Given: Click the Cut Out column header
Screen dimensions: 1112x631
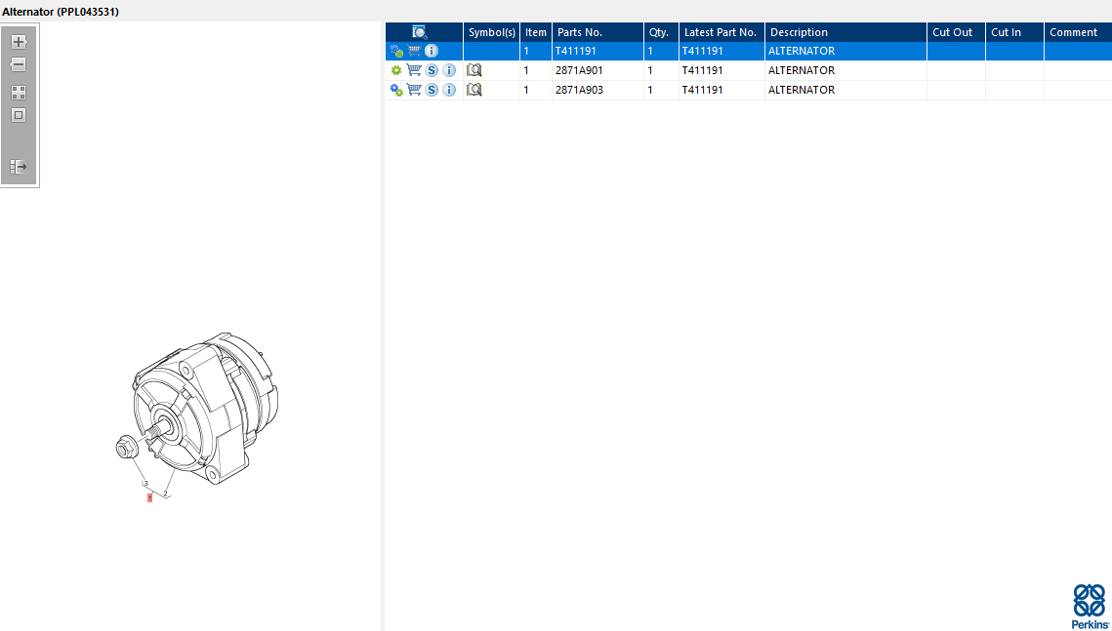Looking at the screenshot, I should coord(956,32).
